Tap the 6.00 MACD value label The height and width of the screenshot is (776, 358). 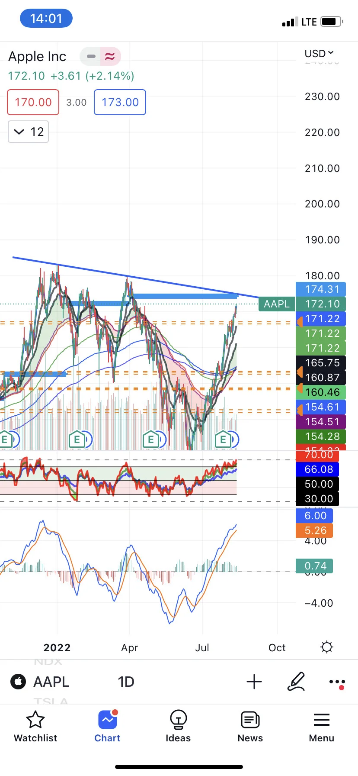click(x=315, y=516)
